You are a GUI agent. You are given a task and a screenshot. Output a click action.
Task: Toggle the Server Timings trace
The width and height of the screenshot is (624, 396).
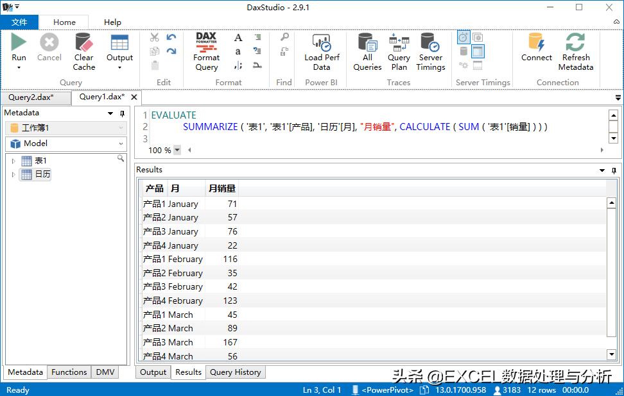pyautogui.click(x=431, y=52)
